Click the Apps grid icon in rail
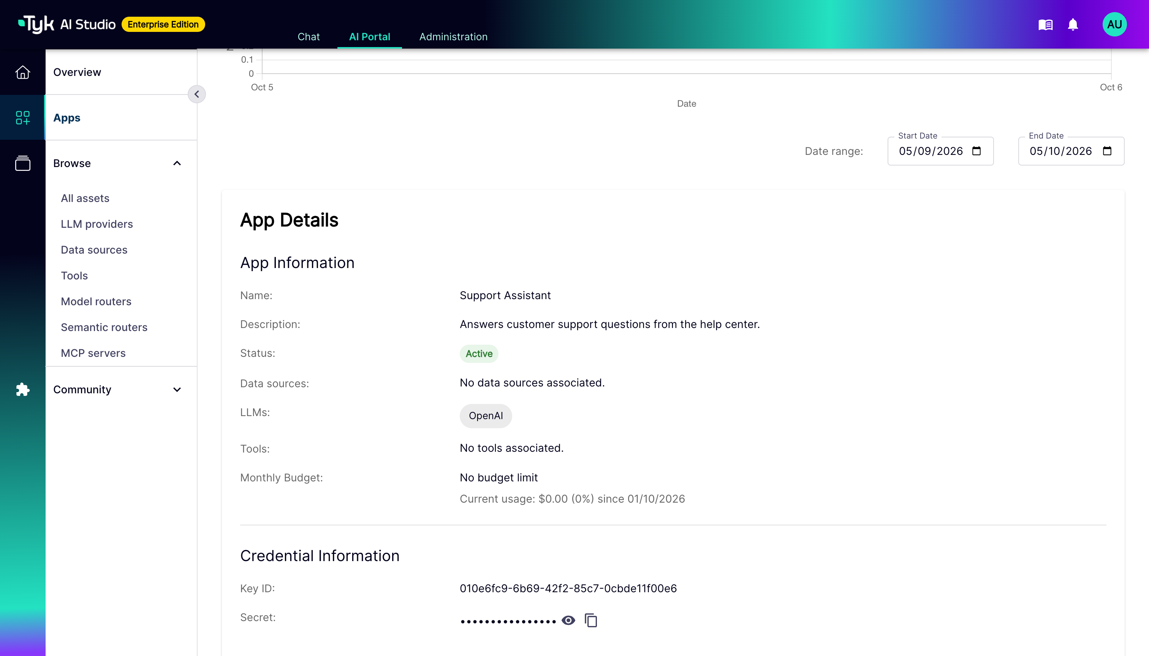The height and width of the screenshot is (656, 1149). pos(22,118)
